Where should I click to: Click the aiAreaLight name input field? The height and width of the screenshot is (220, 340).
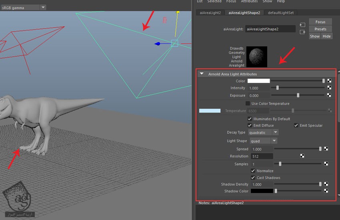270,29
